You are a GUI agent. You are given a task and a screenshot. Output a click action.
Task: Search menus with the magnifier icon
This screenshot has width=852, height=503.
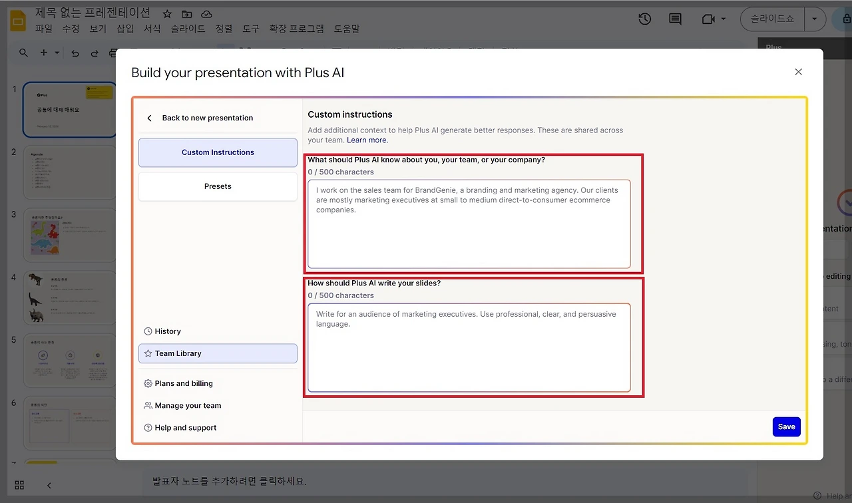pyautogui.click(x=23, y=53)
